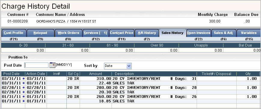Image resolution: width=261 pixels, height=109 pixels.
Task: Click the Inv# column header
Action: (57, 74)
